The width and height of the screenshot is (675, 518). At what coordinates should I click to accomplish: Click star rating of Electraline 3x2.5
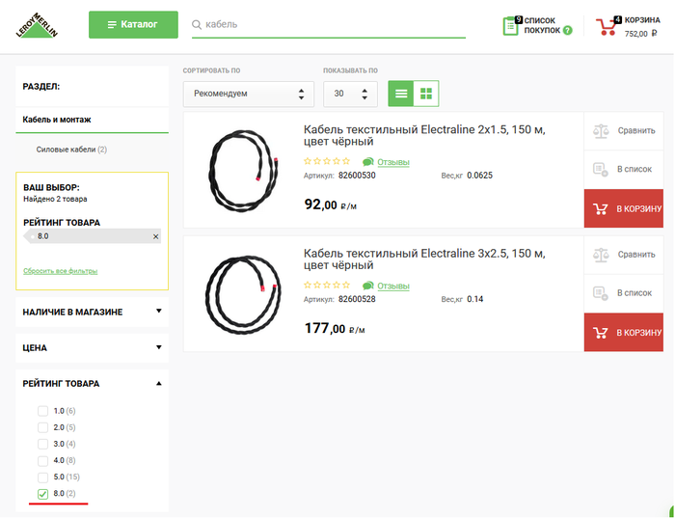click(327, 286)
